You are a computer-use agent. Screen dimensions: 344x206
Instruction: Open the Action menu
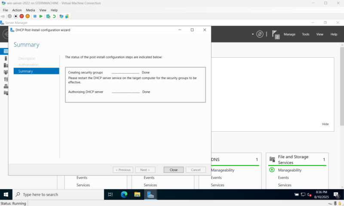[x=17, y=10]
